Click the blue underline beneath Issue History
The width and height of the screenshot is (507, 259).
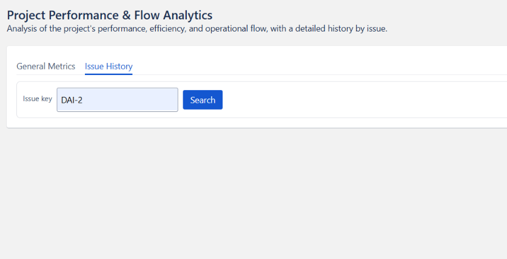(109, 74)
